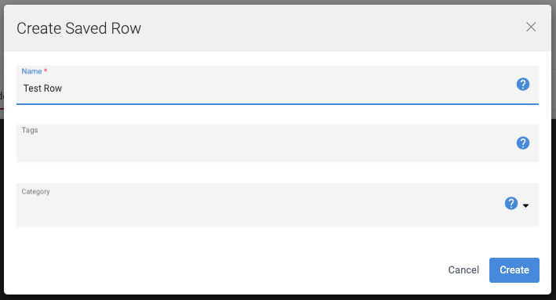Screen dimensions: 556x300
Task: Close the Create Saved Row dialog
Action: click(531, 27)
